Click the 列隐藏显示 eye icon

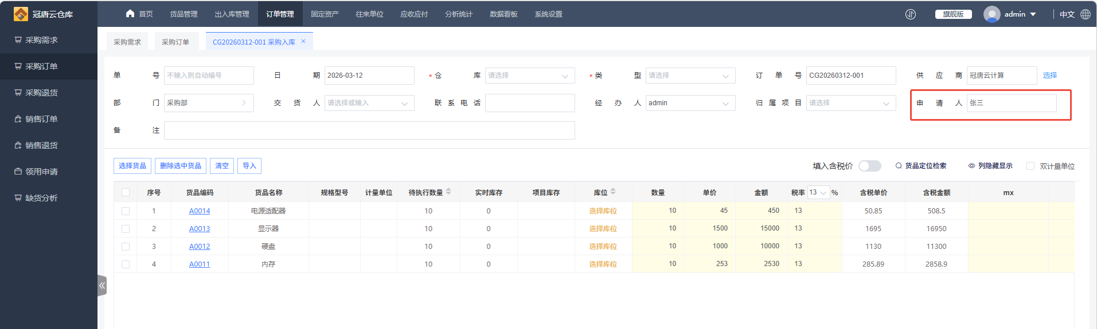coord(971,166)
